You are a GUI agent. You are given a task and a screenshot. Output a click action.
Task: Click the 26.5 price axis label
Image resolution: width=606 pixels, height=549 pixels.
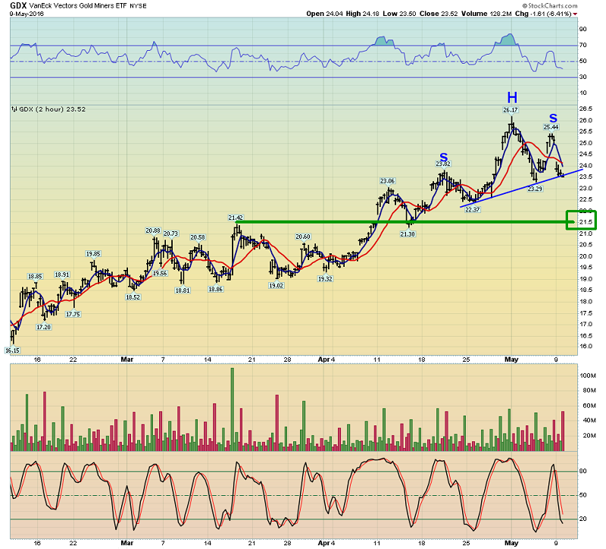click(586, 109)
